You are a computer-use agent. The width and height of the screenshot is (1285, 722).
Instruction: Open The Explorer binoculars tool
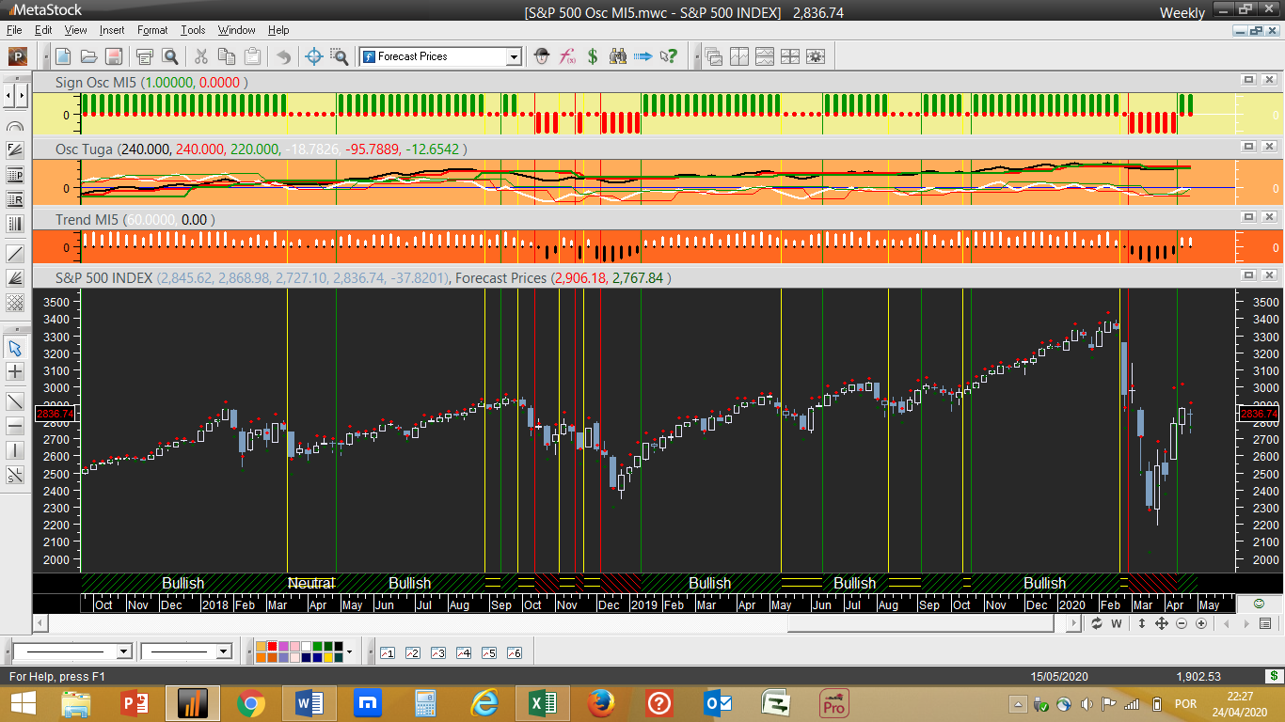pyautogui.click(x=617, y=56)
